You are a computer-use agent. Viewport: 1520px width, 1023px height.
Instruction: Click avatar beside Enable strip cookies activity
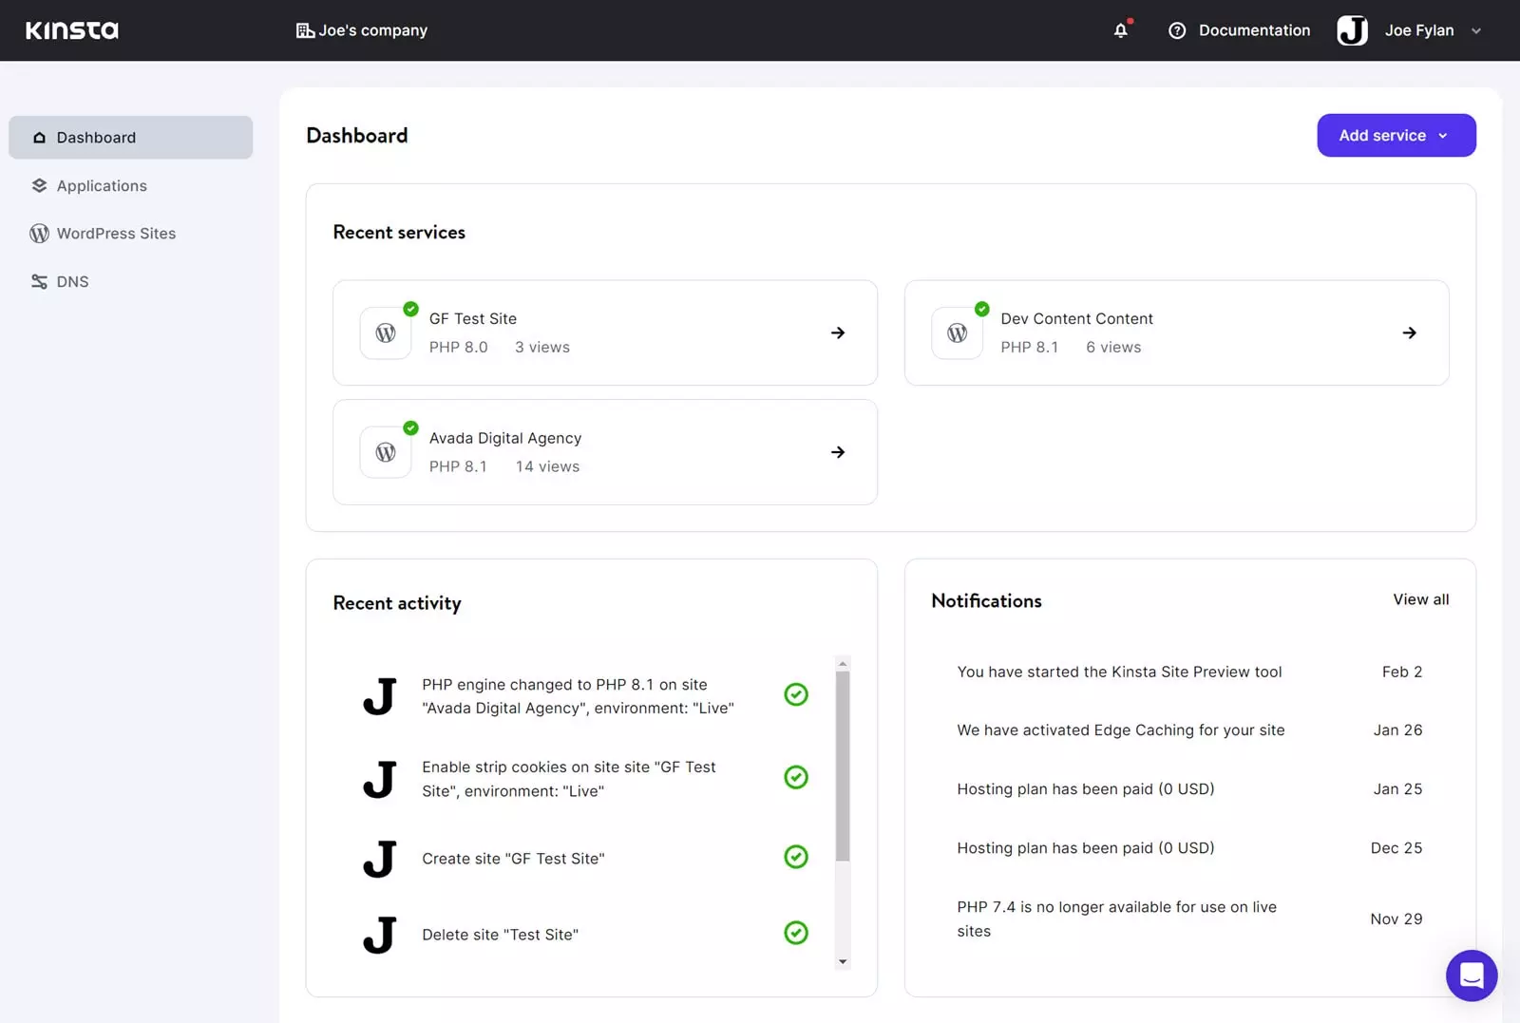(x=380, y=779)
